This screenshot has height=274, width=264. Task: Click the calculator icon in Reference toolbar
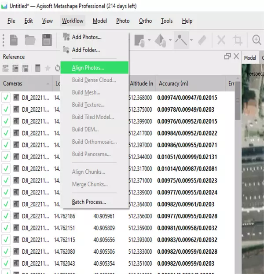click(37, 68)
